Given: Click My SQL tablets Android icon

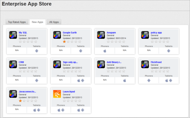Looking at the screenshot, I should pos(37,51).
